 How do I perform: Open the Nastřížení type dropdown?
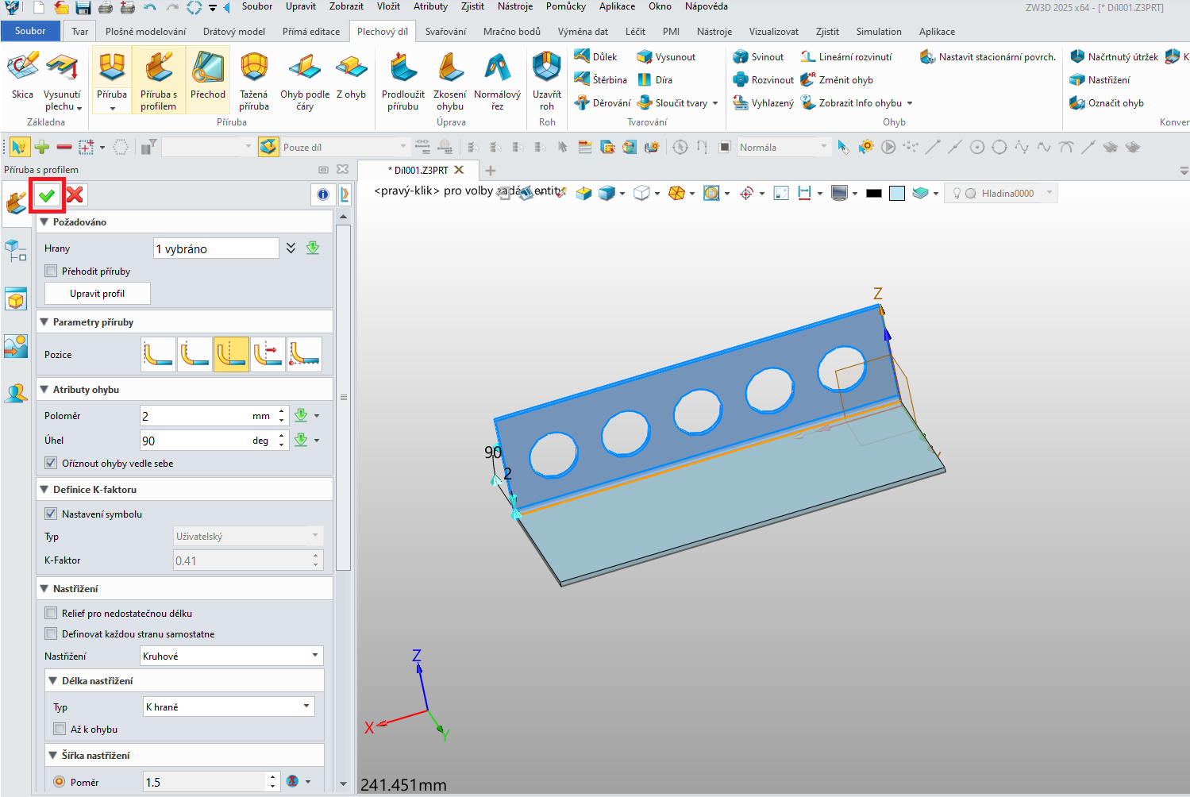pyautogui.click(x=231, y=656)
